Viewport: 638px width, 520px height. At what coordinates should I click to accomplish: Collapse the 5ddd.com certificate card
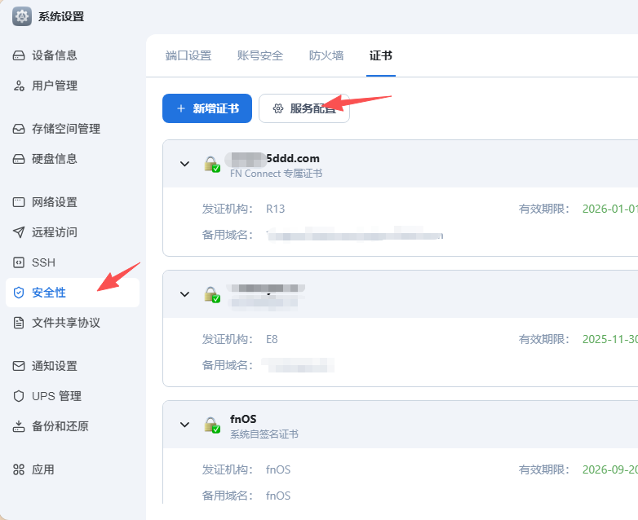click(184, 164)
